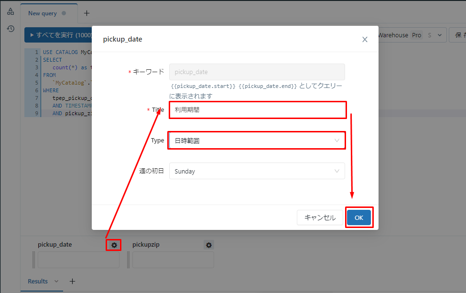Grab the pickupzip parameter drag handle
The image size is (466, 293).
pyautogui.click(x=129, y=260)
